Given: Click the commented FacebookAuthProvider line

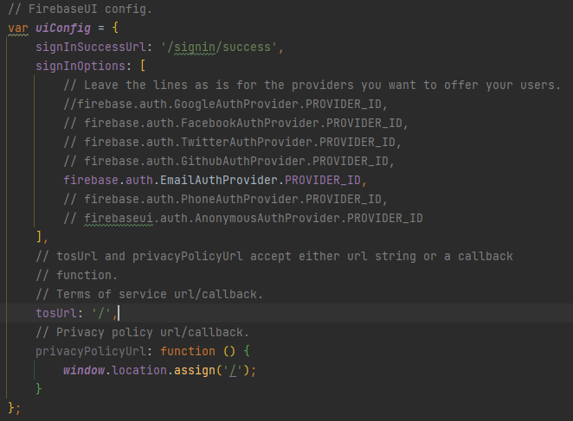Looking at the screenshot, I should click(x=235, y=123).
